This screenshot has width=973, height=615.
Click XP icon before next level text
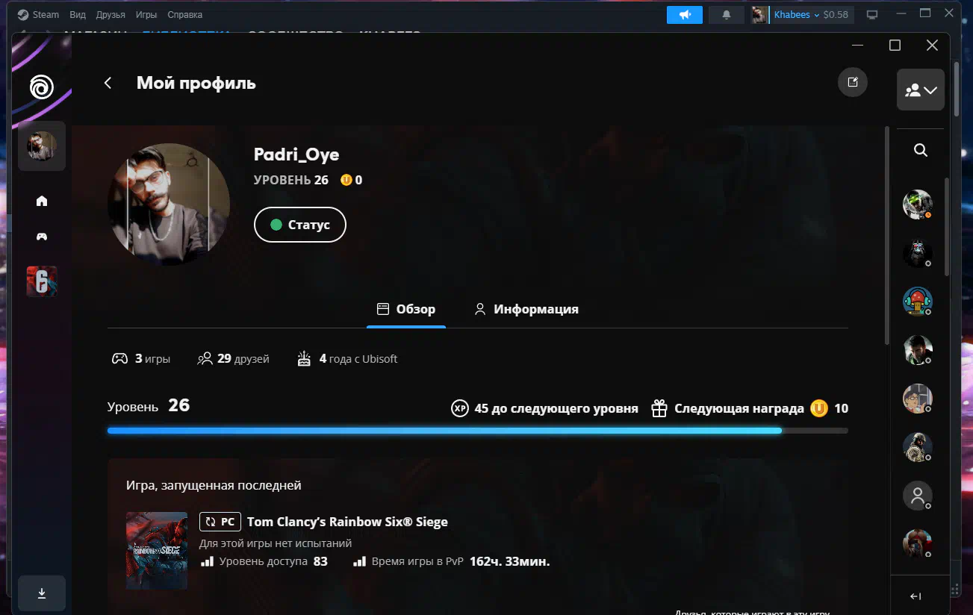(x=460, y=408)
